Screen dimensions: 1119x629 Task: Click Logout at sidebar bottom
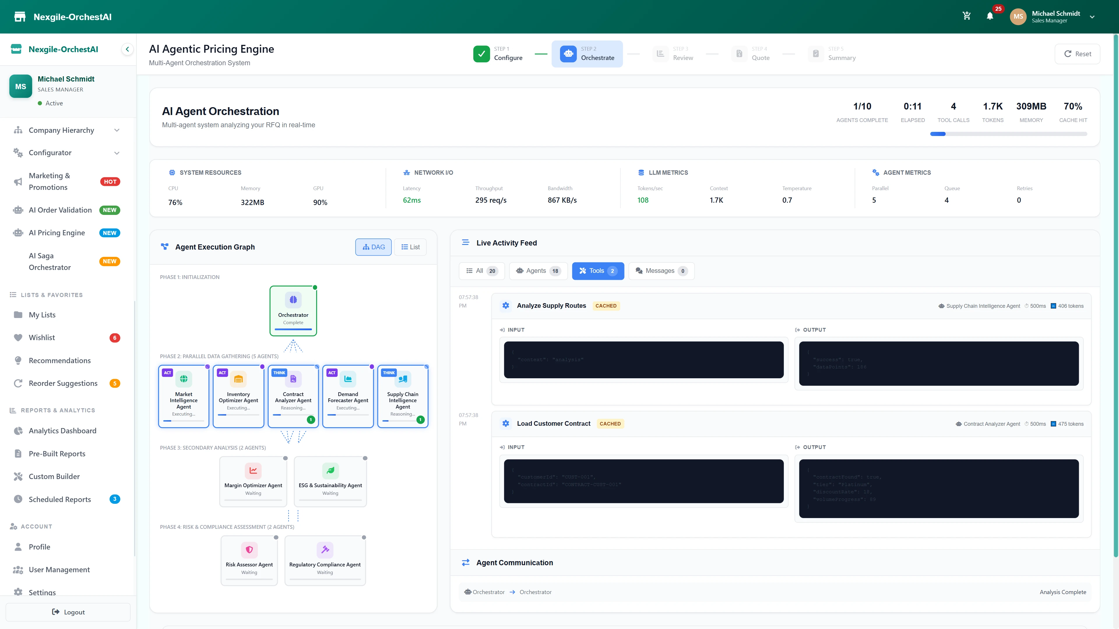(68, 612)
